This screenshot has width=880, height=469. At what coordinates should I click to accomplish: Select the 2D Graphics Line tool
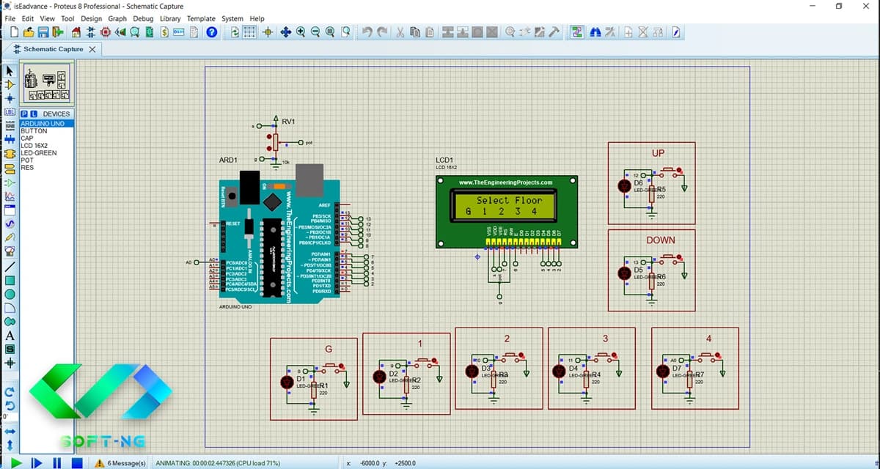(x=10, y=265)
